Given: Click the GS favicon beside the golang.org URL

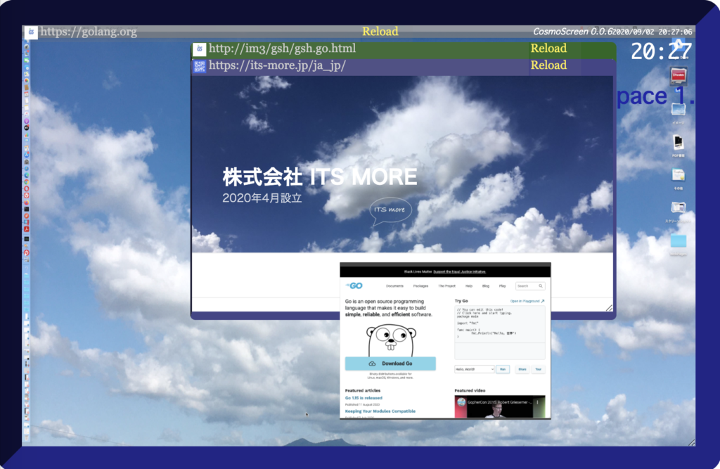Looking at the screenshot, I should pyautogui.click(x=31, y=32).
